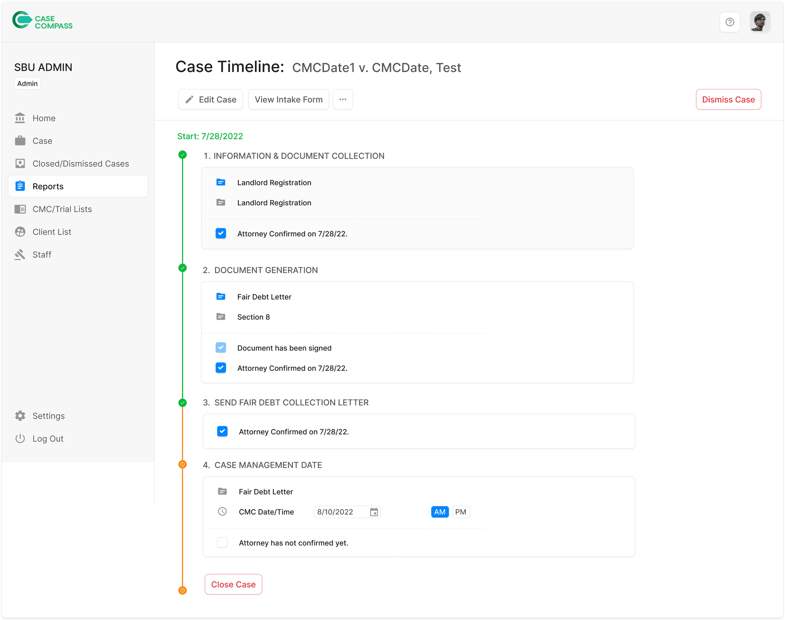Check the 'Attorney has not confirmed yet' box
Screen dimensions: 785x620
pos(222,543)
